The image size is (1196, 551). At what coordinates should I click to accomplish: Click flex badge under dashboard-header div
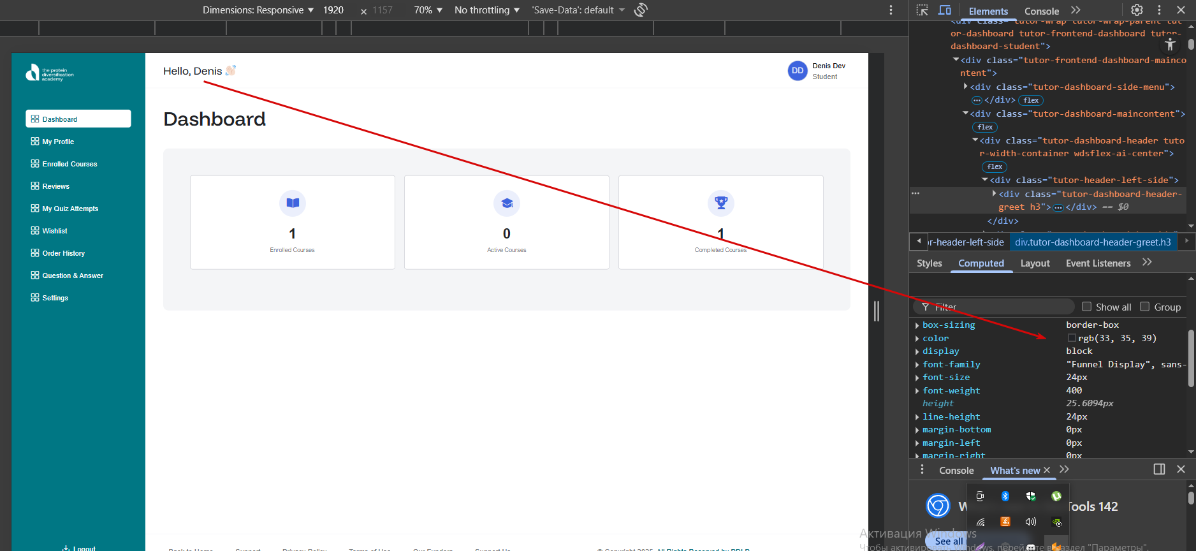click(x=995, y=166)
